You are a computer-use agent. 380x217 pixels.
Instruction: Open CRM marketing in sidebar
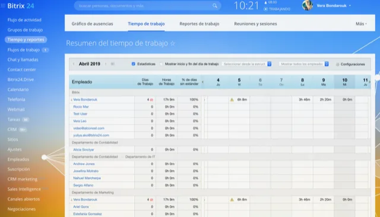click(23, 179)
